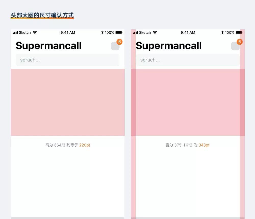
Task: Click the Wi-Fi icon in left mockup
Action: [35, 32]
